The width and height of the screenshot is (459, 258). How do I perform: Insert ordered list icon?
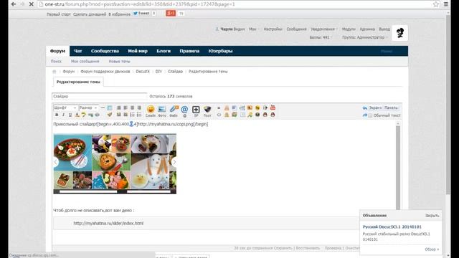click(132, 115)
